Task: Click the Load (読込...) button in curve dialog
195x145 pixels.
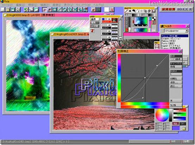Action: [x=176, y=86]
